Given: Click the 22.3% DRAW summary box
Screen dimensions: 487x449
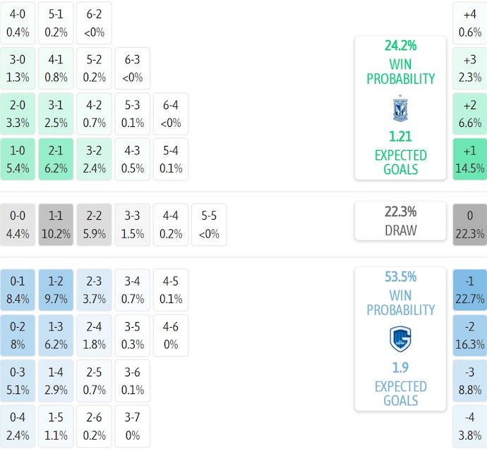Looking at the screenshot, I should click(x=400, y=221).
